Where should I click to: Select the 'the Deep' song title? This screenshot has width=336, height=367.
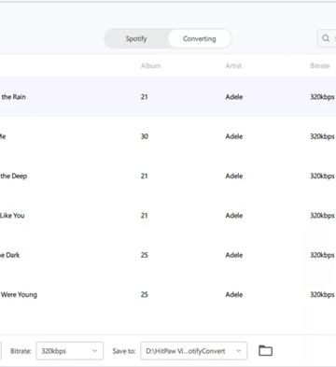tap(13, 176)
